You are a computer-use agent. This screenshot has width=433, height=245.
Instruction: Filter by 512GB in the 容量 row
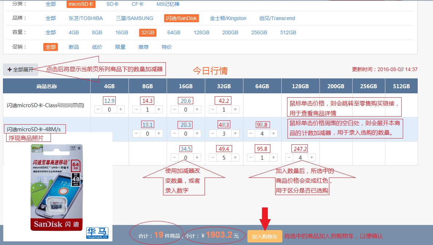[x=288, y=32]
